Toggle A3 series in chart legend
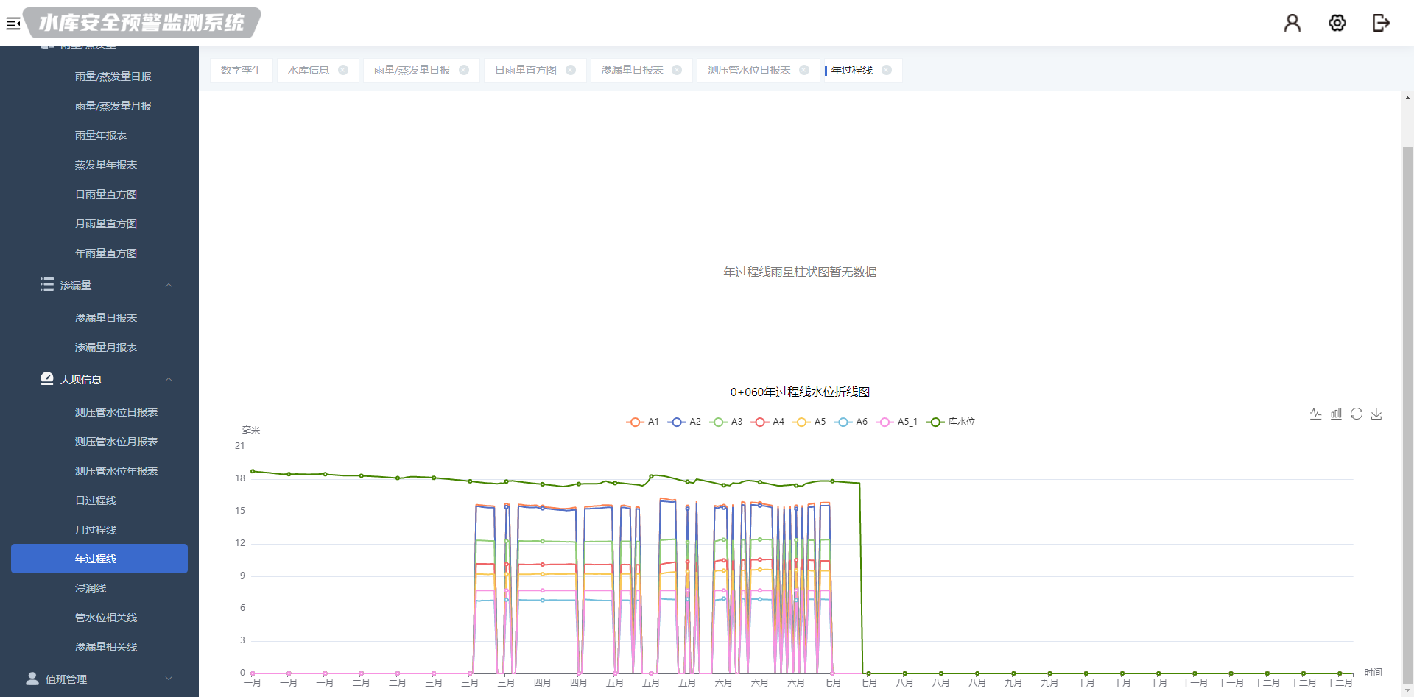This screenshot has width=1414, height=697. (x=726, y=422)
